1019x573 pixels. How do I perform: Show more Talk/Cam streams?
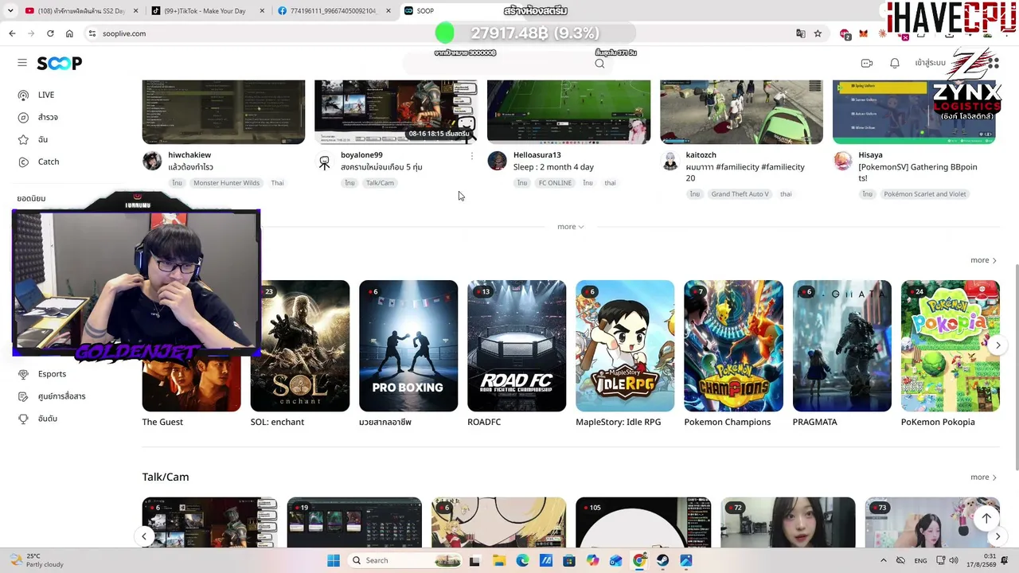pos(983,477)
